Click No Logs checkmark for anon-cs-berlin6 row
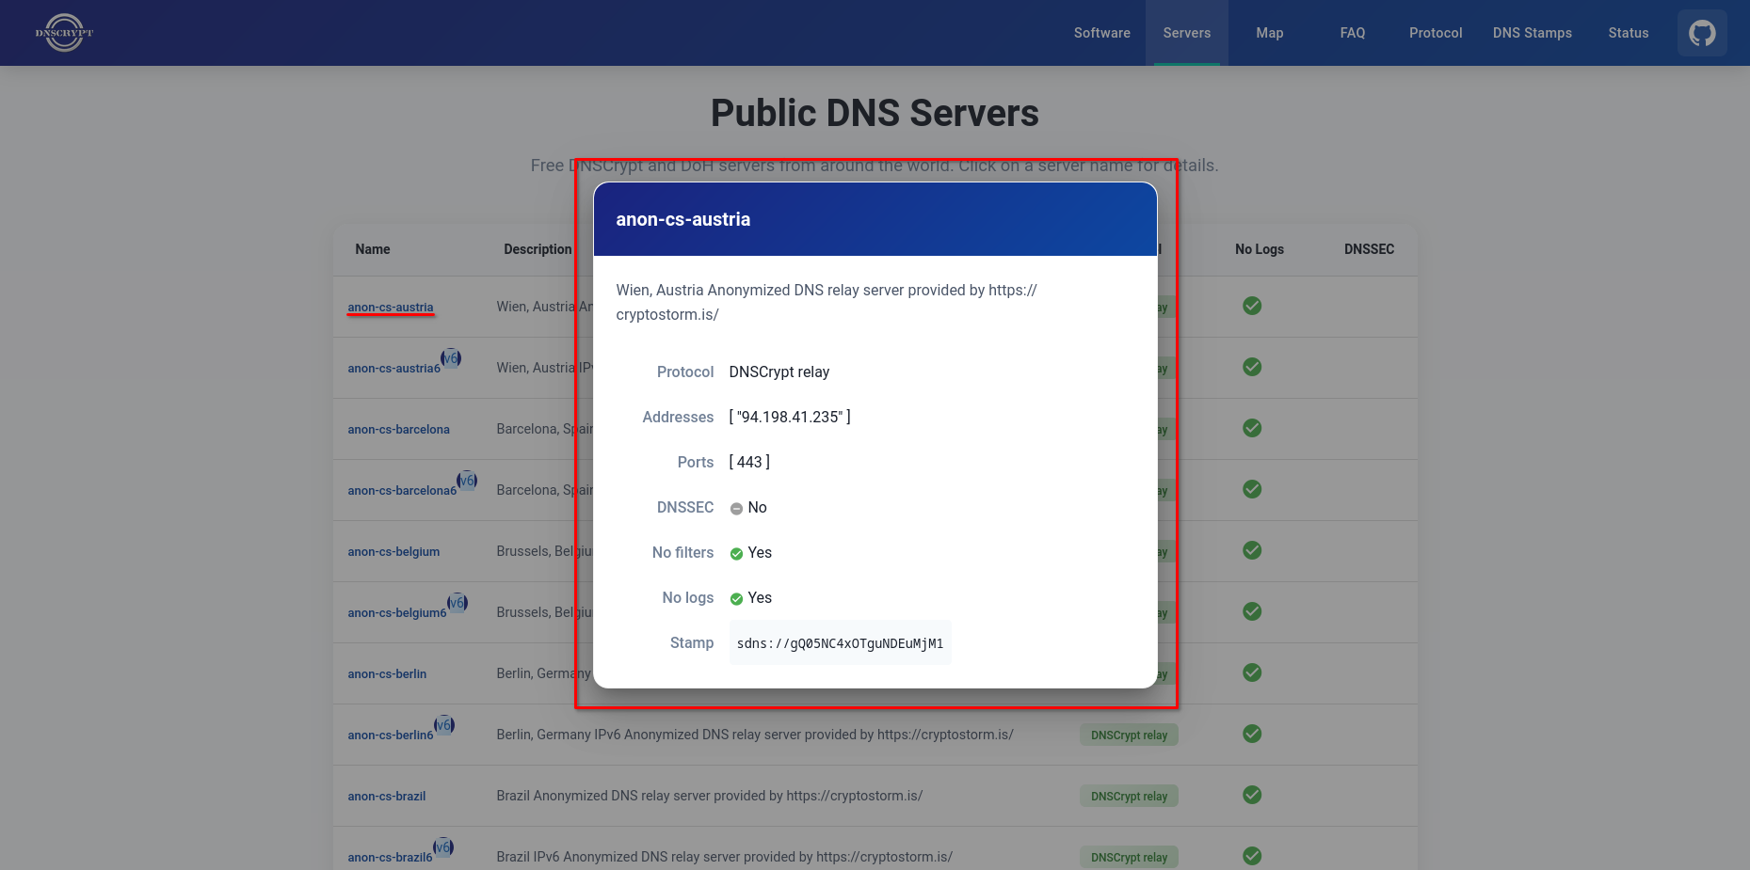Viewport: 1750px width, 870px height. tap(1252, 734)
